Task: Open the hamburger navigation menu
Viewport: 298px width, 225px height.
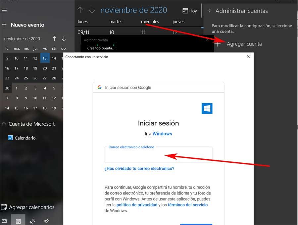Action: tap(4, 10)
